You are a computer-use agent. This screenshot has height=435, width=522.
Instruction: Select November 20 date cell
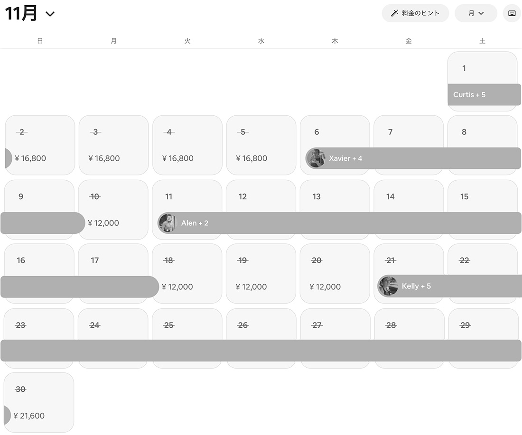coord(335,273)
